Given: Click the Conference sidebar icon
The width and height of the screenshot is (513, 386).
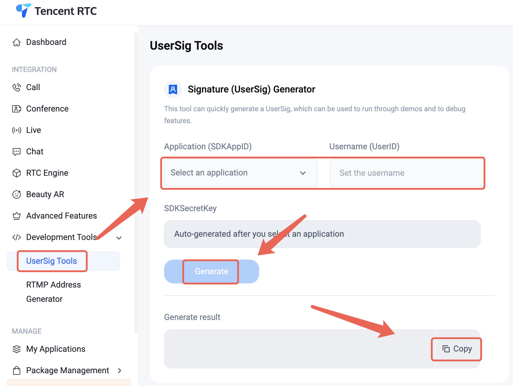Looking at the screenshot, I should [17, 109].
